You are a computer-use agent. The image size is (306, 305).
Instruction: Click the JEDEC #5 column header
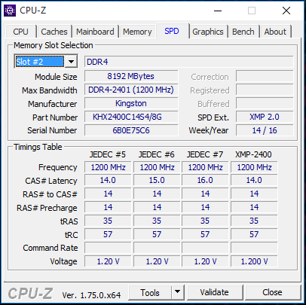[x=108, y=154]
